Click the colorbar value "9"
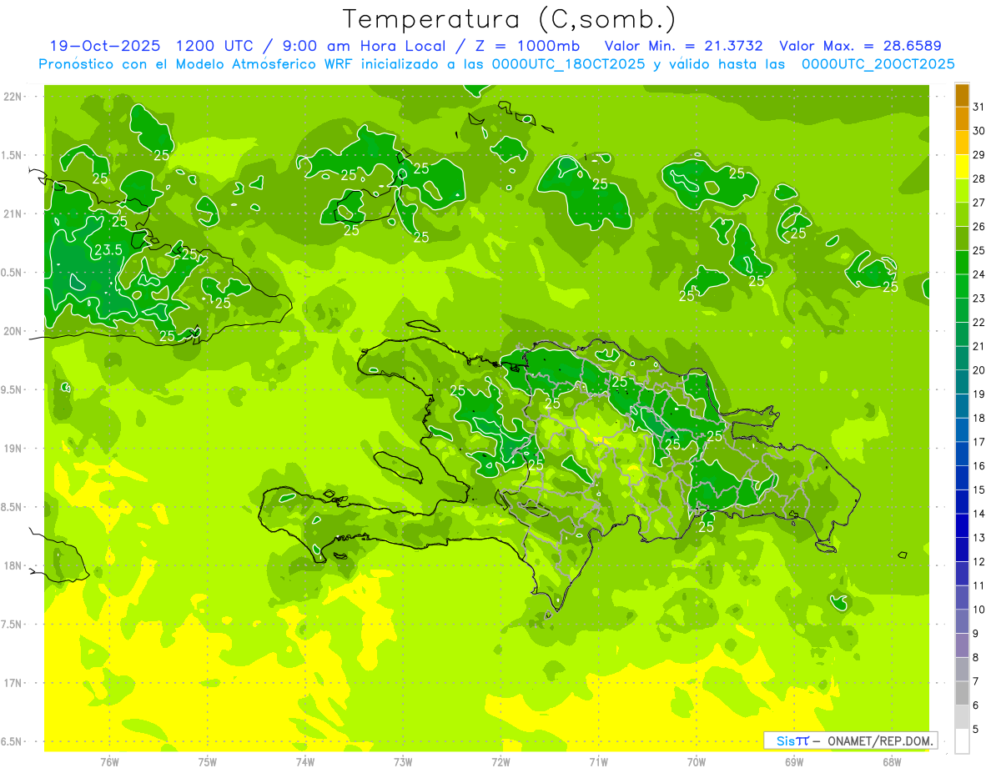This screenshot has width=1001, height=773. tap(976, 634)
